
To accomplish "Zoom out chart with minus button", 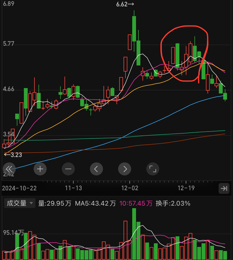I will coord(68,169).
